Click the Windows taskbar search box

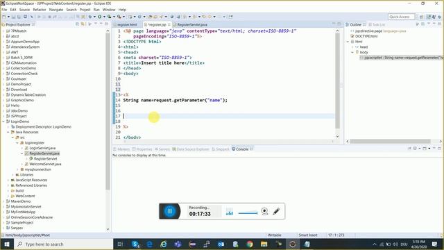click(x=63, y=244)
